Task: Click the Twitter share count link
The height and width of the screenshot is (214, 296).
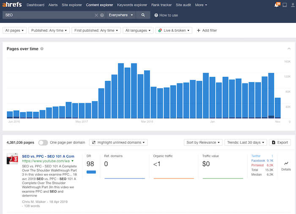Action: click(x=262, y=156)
